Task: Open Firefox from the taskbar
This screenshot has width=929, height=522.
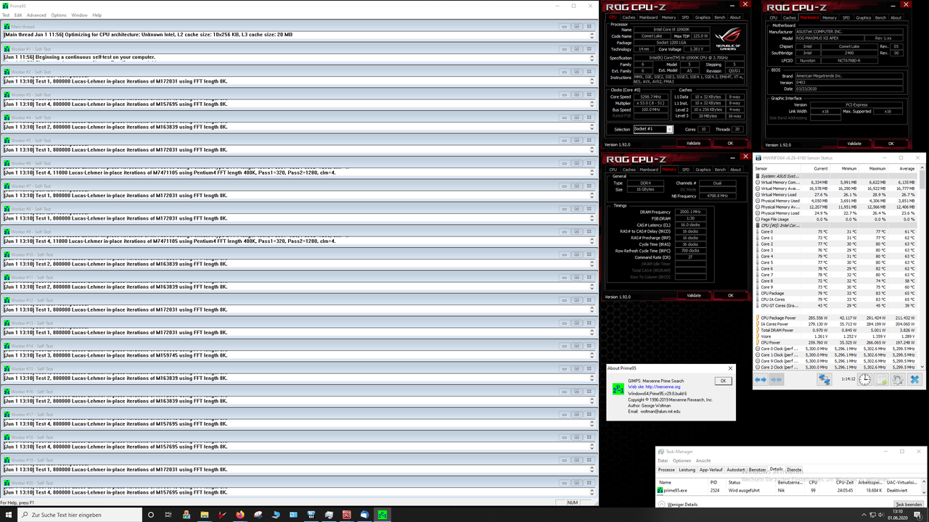Action: [x=240, y=515]
